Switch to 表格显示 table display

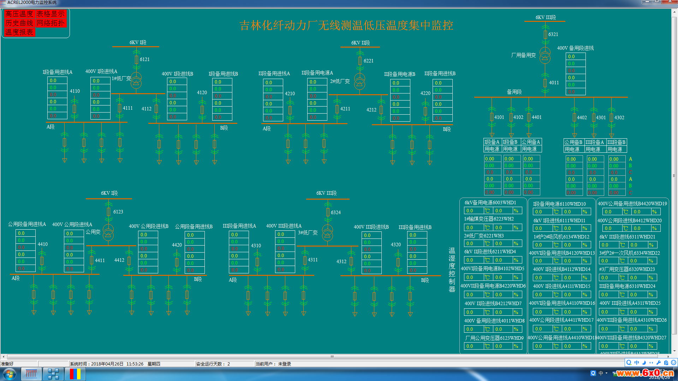click(x=51, y=14)
